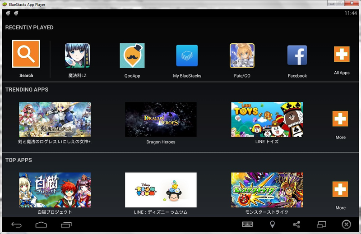Click the TOP APPS heading
361x234 pixels.
tap(19, 160)
